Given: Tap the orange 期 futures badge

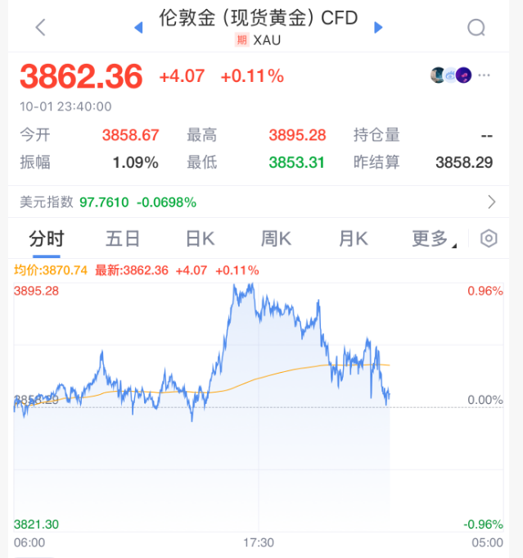Looking at the screenshot, I should click(241, 40).
